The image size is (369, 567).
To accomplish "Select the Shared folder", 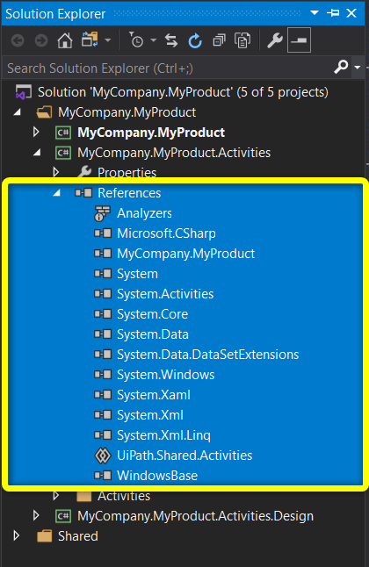I will pos(78,536).
